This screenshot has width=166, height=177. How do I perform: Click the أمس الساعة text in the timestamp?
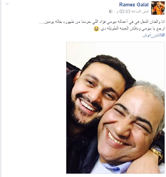coord(140,11)
